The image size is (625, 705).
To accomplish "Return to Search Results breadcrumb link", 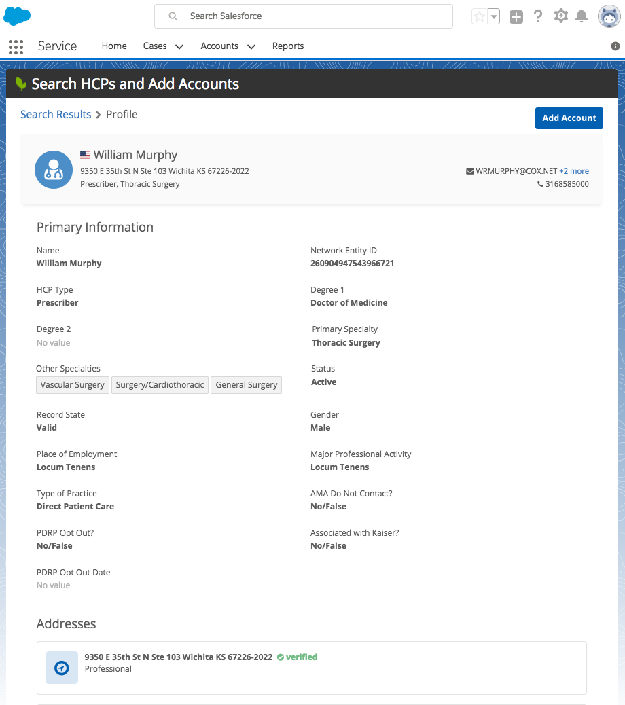I will [56, 114].
